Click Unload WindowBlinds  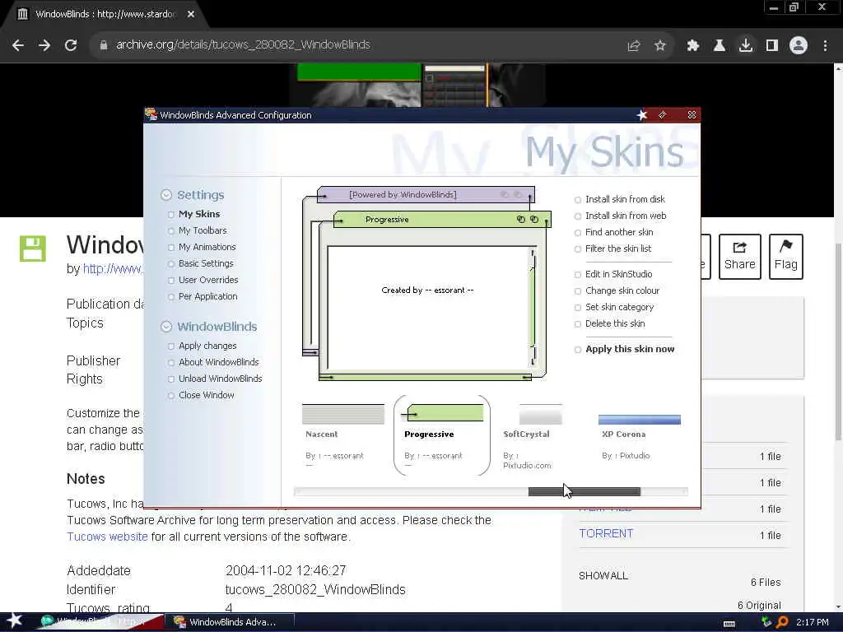pyautogui.click(x=221, y=379)
